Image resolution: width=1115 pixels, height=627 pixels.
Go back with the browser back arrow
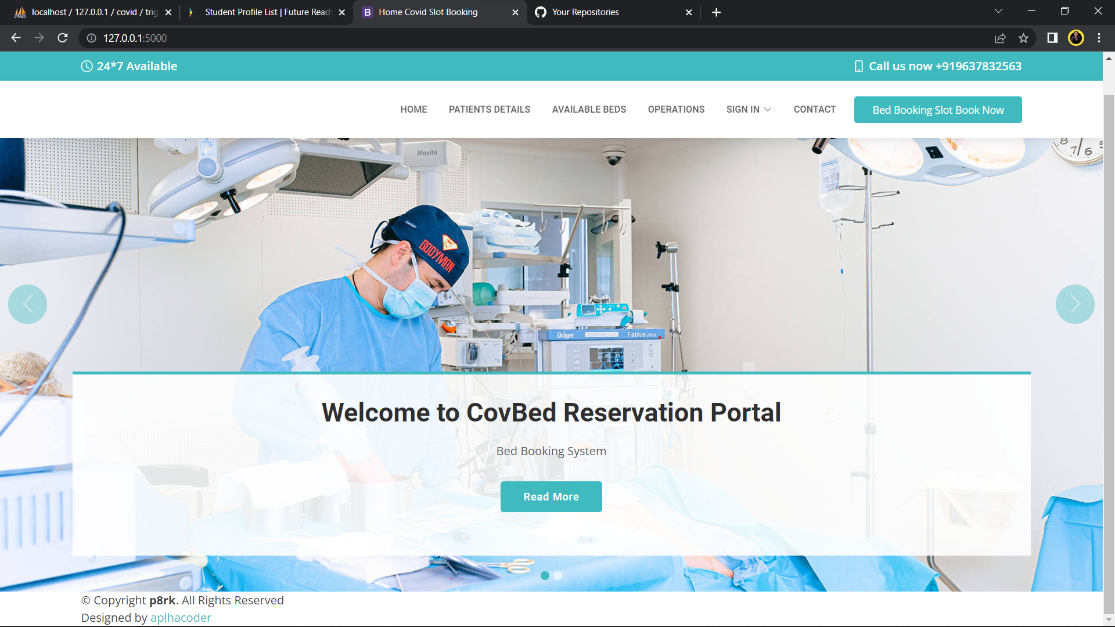[16, 38]
